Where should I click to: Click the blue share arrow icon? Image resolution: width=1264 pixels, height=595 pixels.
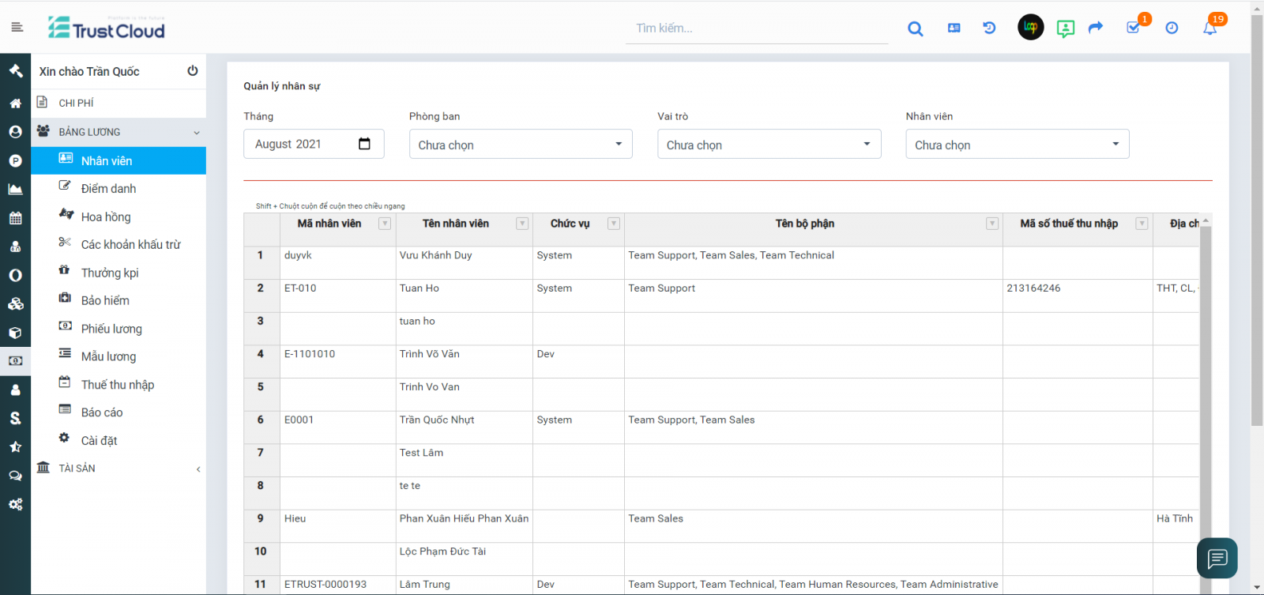coord(1095,28)
